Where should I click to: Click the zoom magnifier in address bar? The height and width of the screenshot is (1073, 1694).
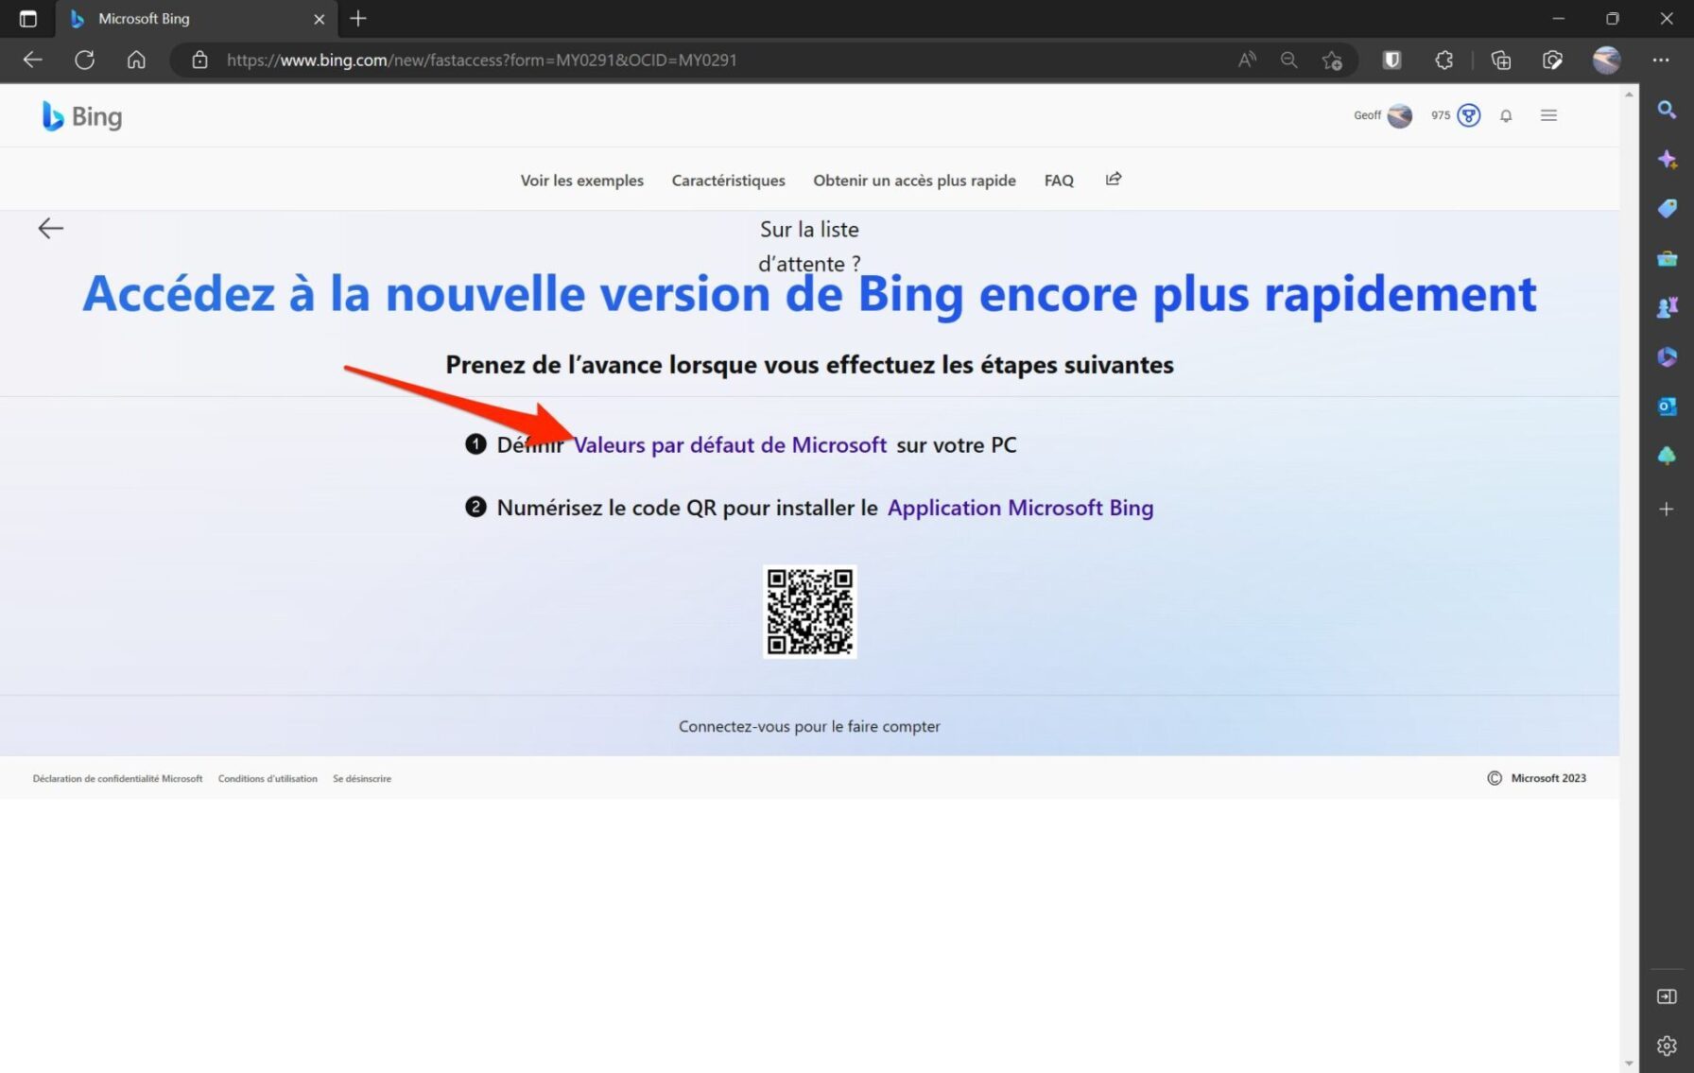click(x=1288, y=60)
